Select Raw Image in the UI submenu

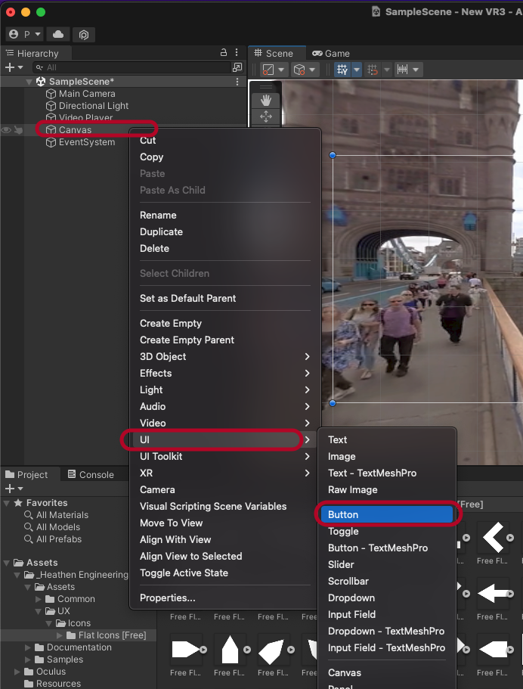point(353,490)
